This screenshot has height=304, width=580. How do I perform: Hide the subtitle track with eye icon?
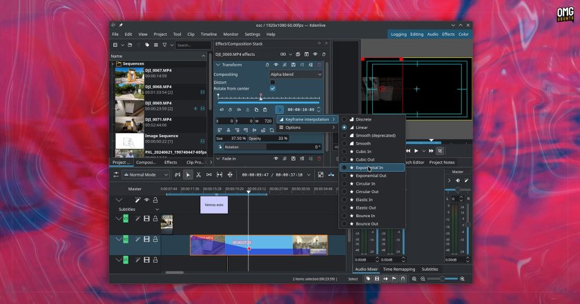coord(146,200)
